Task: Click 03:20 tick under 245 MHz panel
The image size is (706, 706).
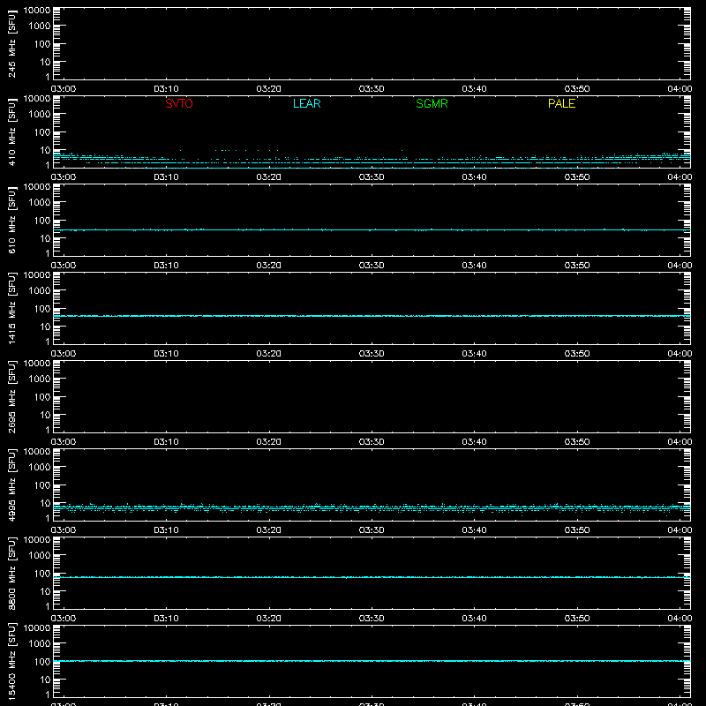Action: 269,89
